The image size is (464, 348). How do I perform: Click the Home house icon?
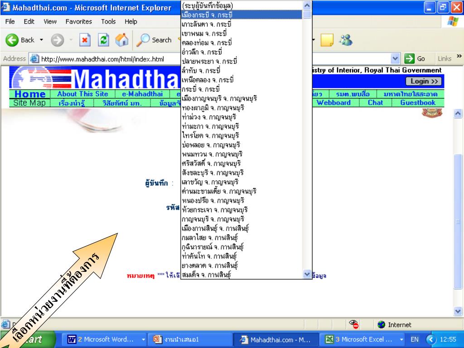(x=121, y=40)
